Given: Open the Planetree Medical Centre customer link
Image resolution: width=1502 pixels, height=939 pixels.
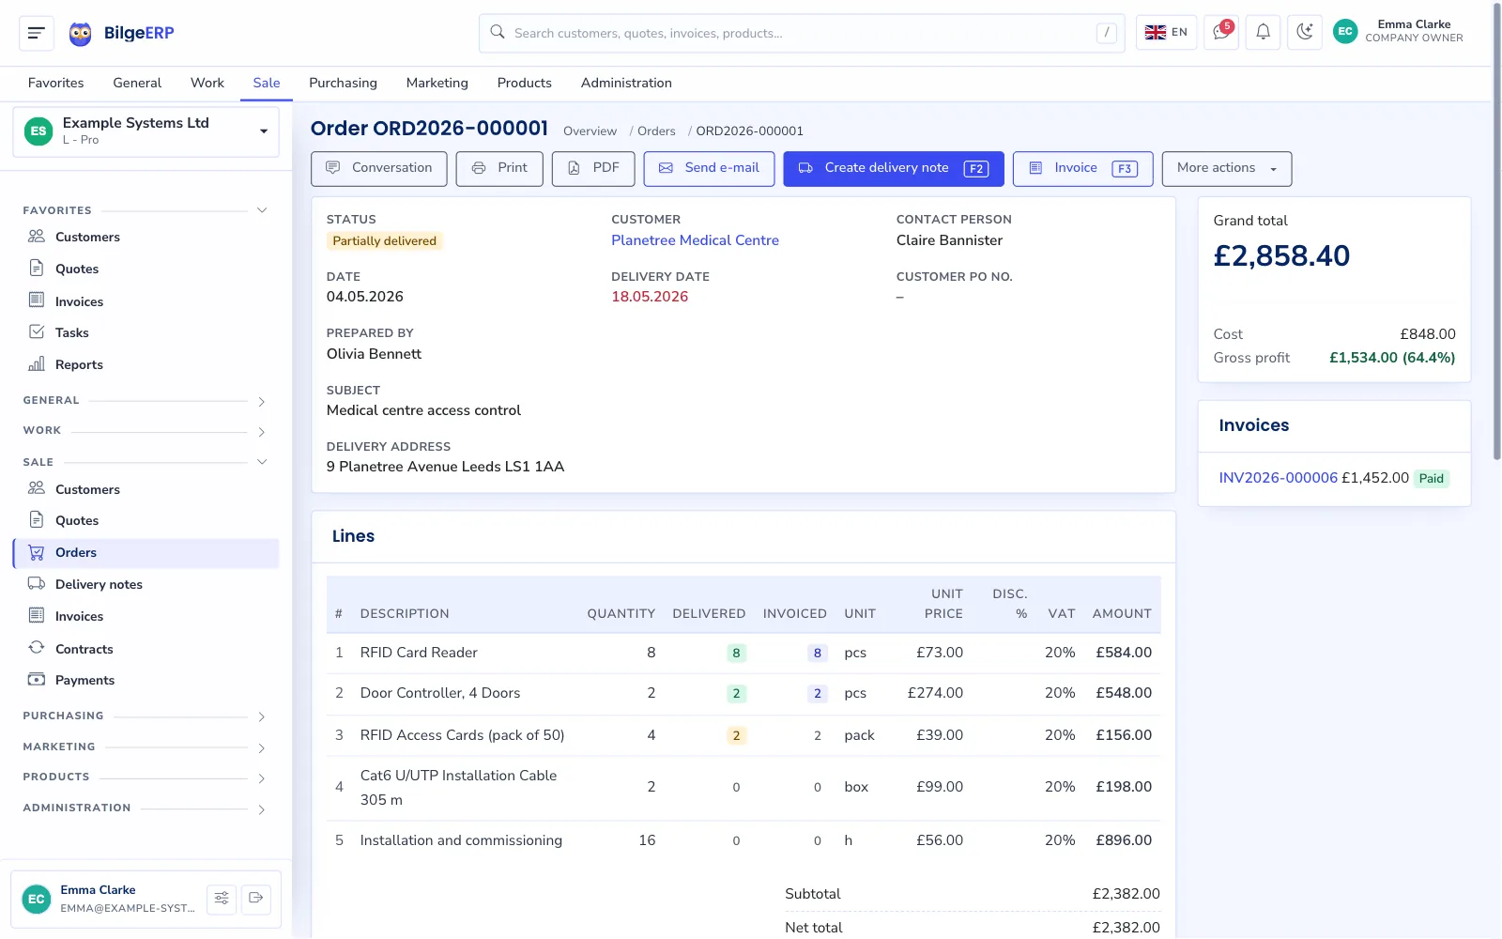Looking at the screenshot, I should 696,240.
